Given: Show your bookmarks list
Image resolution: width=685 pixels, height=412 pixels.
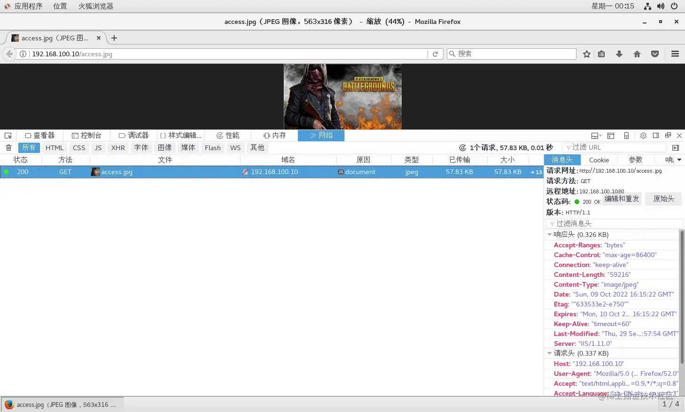Looking at the screenshot, I should pyautogui.click(x=601, y=54).
